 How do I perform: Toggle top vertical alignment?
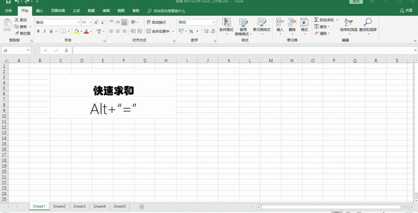tap(112, 22)
